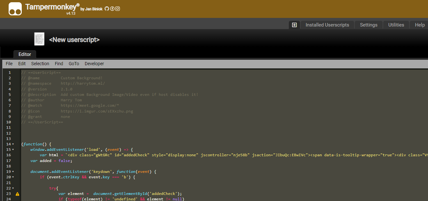Open the File menu
428x201 pixels.
point(9,64)
